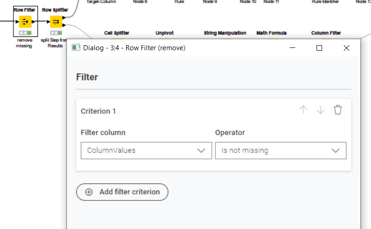Click the Row Filter traffic light status
The height and width of the screenshot is (229, 371).
point(25,33)
